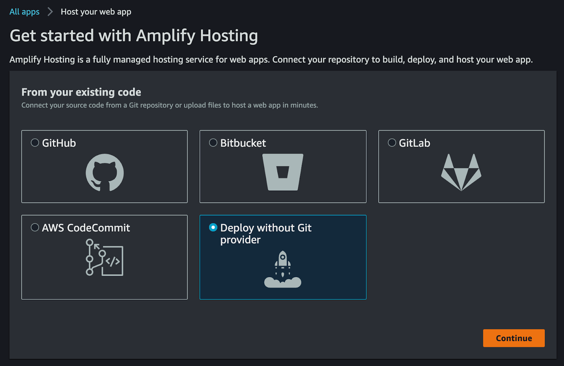The height and width of the screenshot is (366, 564).
Task: Click the From your existing code heading
Action: click(x=81, y=92)
